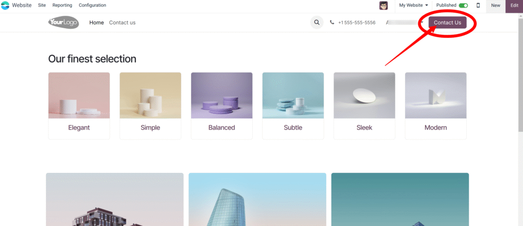This screenshot has width=523, height=226.
Task: Open the teal sky building photo
Action: [x=400, y=199]
